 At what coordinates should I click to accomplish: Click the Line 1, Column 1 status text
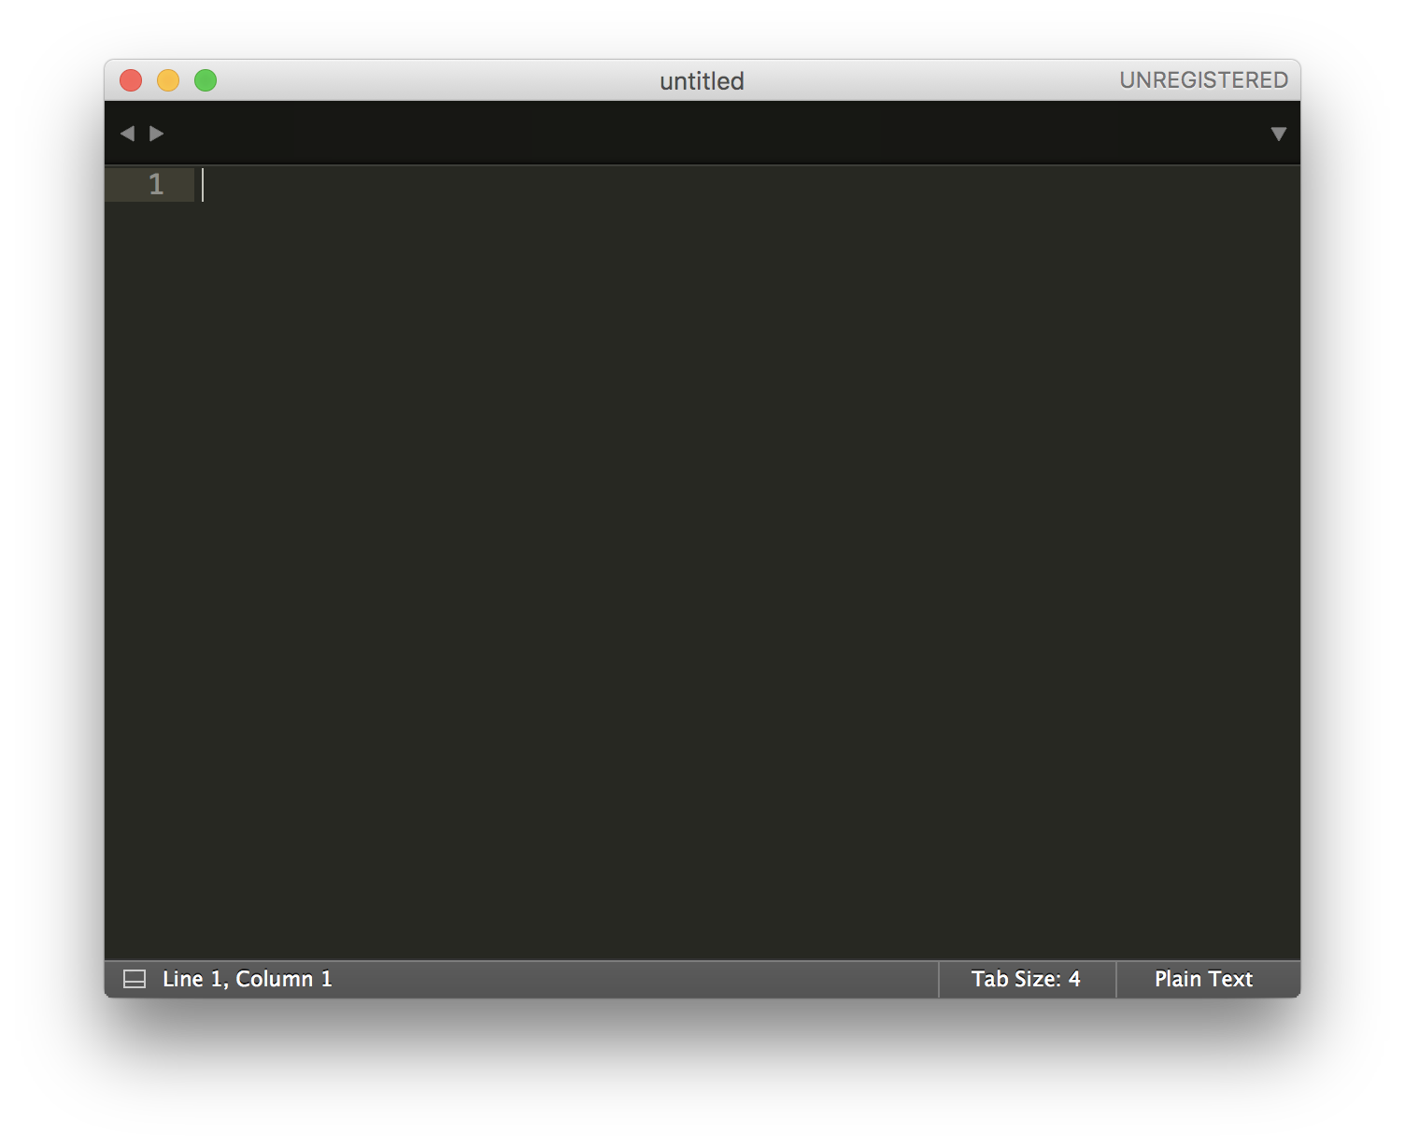tap(248, 979)
